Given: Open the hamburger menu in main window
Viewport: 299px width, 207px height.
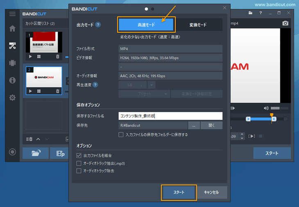Looking at the screenshot, I should pos(12,14).
